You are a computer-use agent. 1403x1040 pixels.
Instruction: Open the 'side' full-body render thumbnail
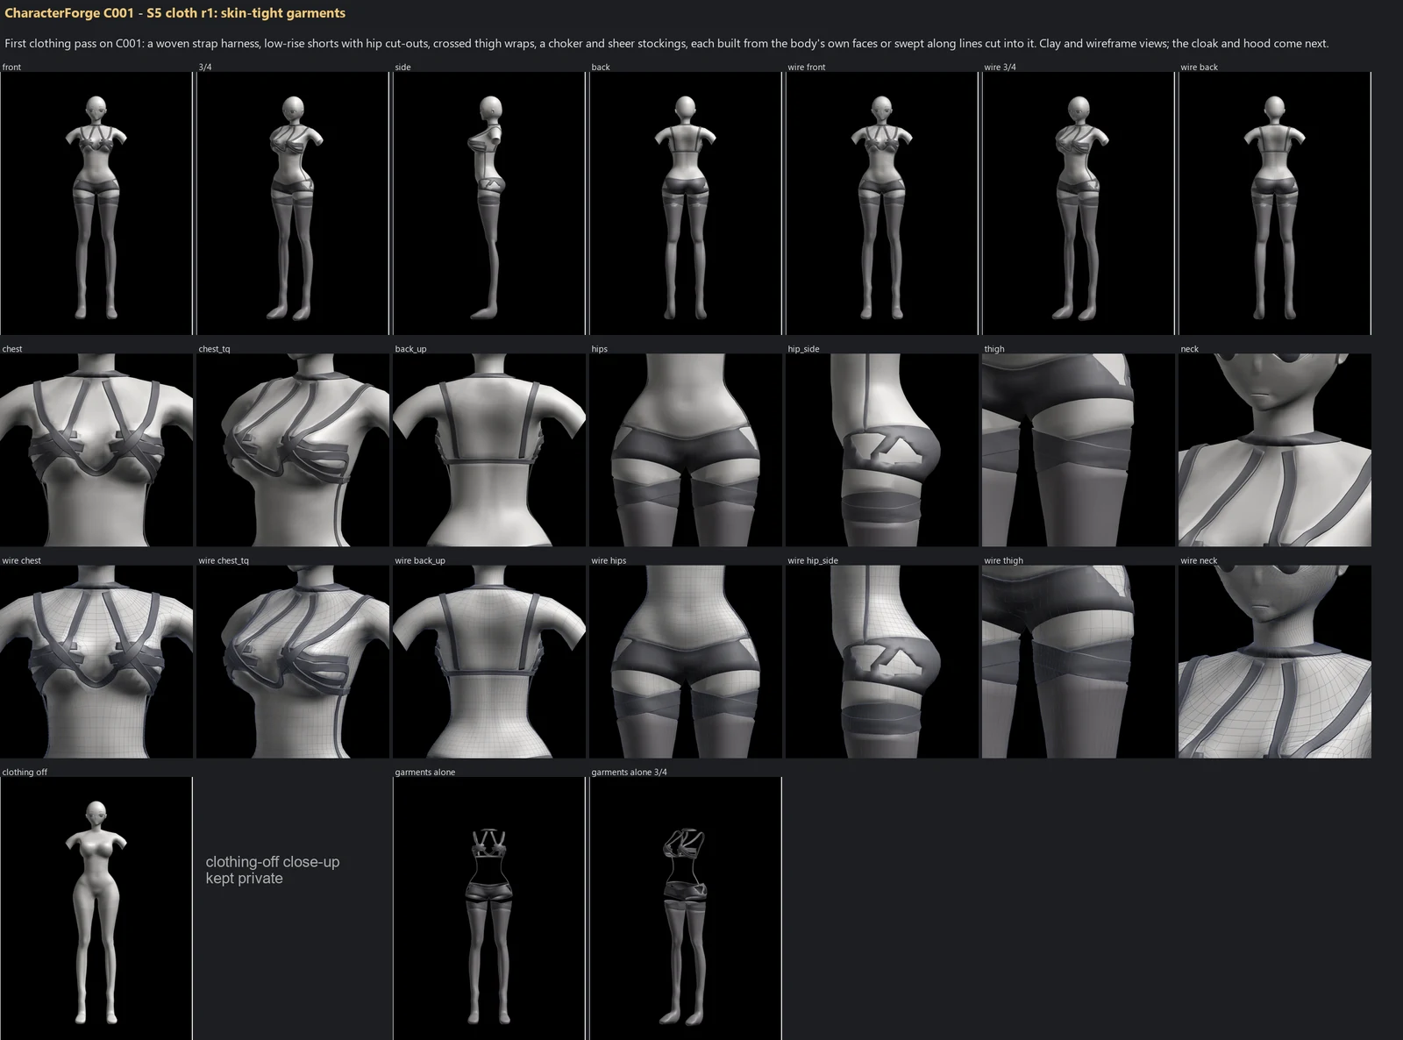click(489, 203)
